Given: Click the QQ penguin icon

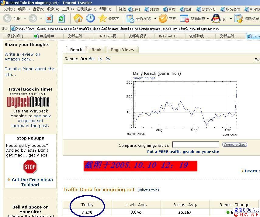Looking at the screenshot, I should 216,19.
